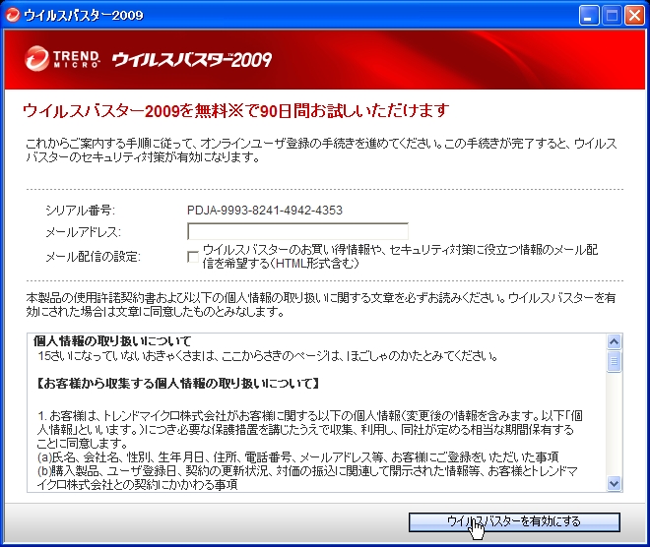Screen dimensions: 650x547
Task: Click the line beginning (a)氏名、会社名
Action: [297, 457]
